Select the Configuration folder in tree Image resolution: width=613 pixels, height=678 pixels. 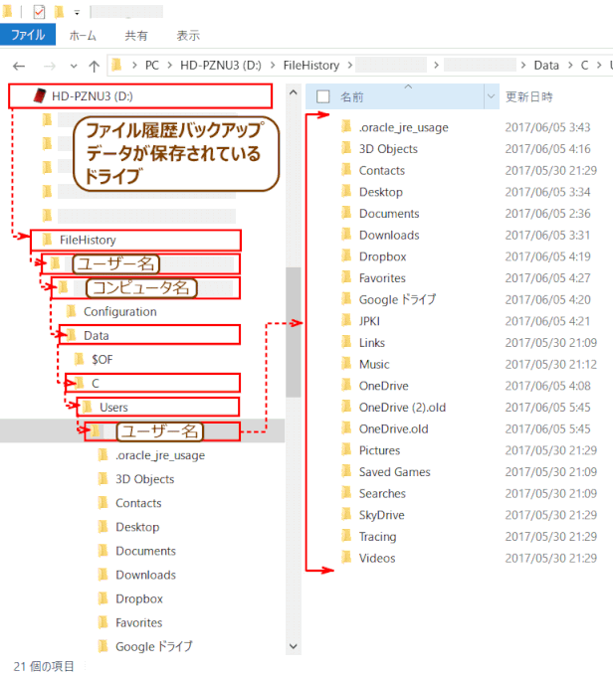(120, 312)
